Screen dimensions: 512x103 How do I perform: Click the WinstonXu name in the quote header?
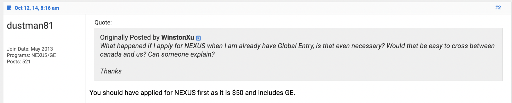(x=177, y=37)
